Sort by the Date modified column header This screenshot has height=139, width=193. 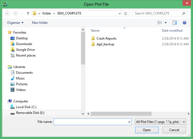pos(172,31)
